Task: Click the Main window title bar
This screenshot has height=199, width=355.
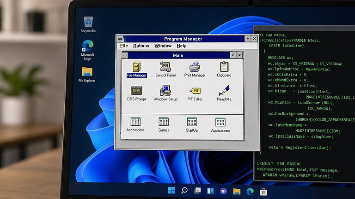Action: [x=178, y=55]
